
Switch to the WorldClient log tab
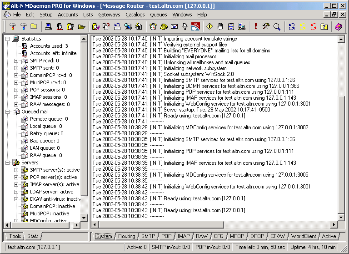[304, 236]
